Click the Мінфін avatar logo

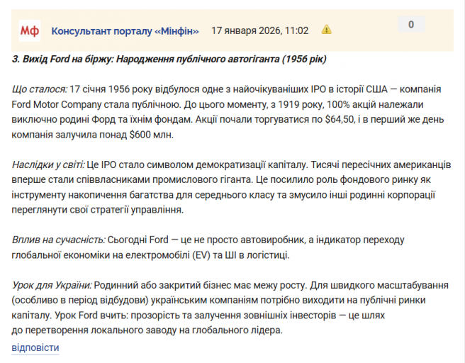29,30
